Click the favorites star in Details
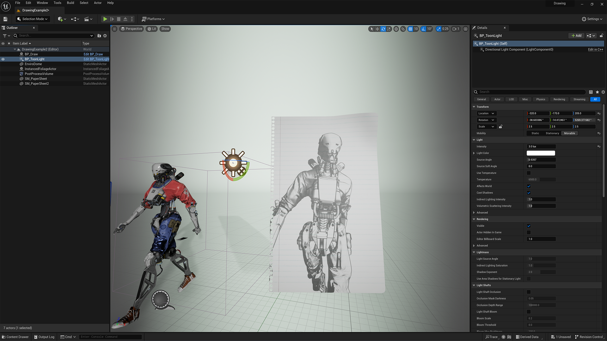Viewport: 607px width, 341px height. pyautogui.click(x=597, y=92)
